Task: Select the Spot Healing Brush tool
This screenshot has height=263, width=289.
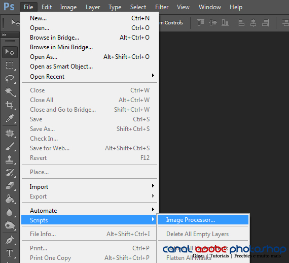Action: 10,133
